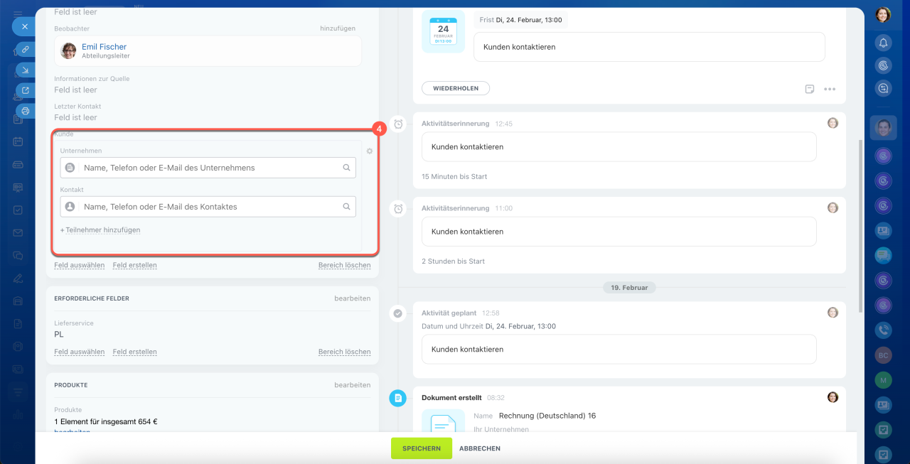Click search magnifier in Kontakt field
The width and height of the screenshot is (910, 464).
pyautogui.click(x=347, y=207)
